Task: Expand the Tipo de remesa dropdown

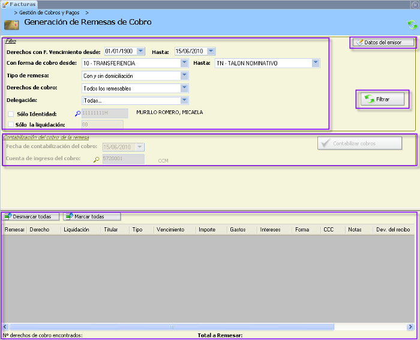Action: 184,76
